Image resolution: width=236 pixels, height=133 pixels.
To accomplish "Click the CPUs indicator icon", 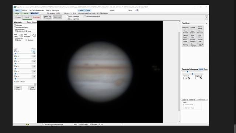I will coord(137,10).
